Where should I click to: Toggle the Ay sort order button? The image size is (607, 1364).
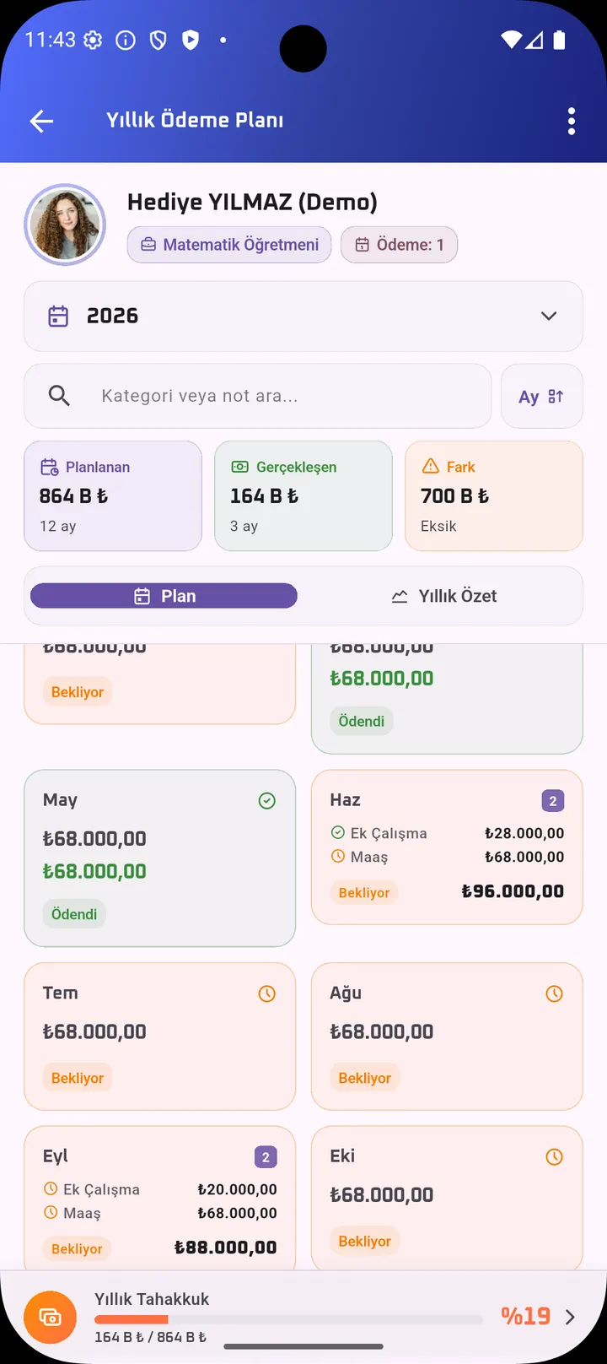pyautogui.click(x=541, y=396)
